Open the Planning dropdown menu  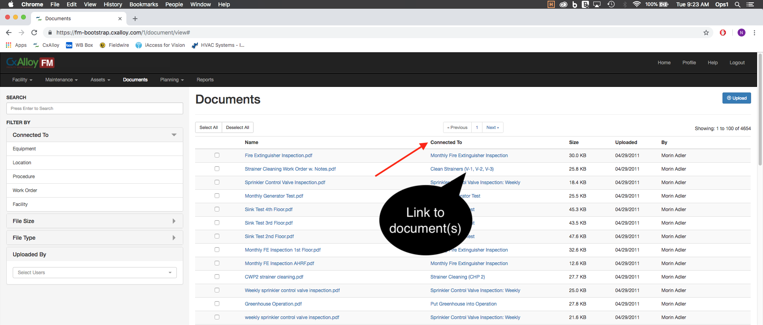(x=172, y=80)
